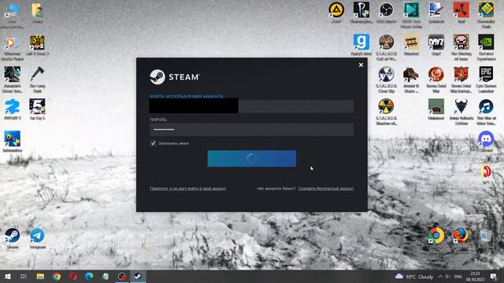The height and width of the screenshot is (283, 504).
Task: Launch Microsoft Edge from the taskbar
Action: (x=89, y=276)
